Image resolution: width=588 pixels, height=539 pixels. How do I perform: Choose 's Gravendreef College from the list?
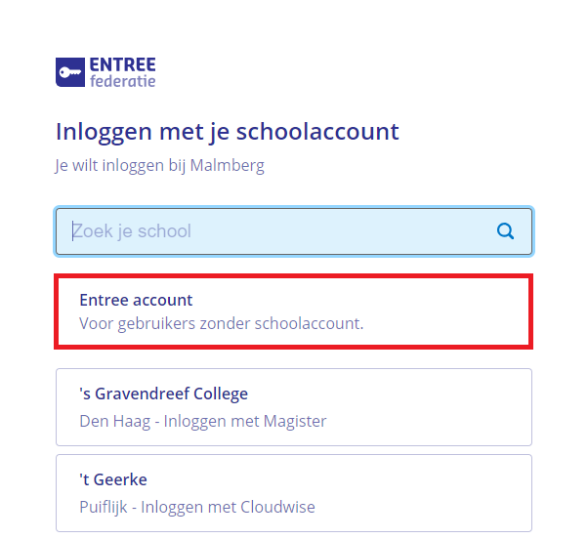tap(294, 407)
